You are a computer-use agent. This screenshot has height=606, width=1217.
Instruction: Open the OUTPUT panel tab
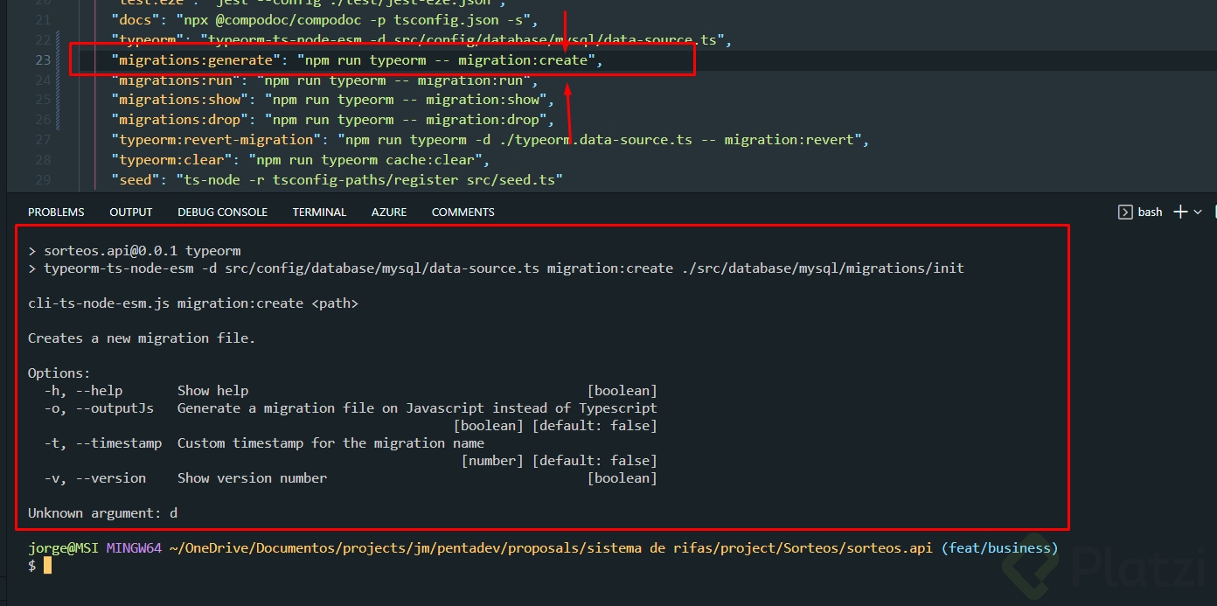131,212
